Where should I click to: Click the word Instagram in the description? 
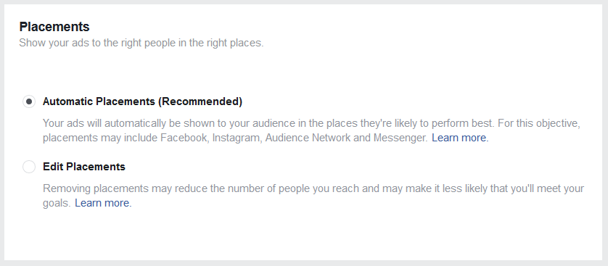tap(237, 138)
